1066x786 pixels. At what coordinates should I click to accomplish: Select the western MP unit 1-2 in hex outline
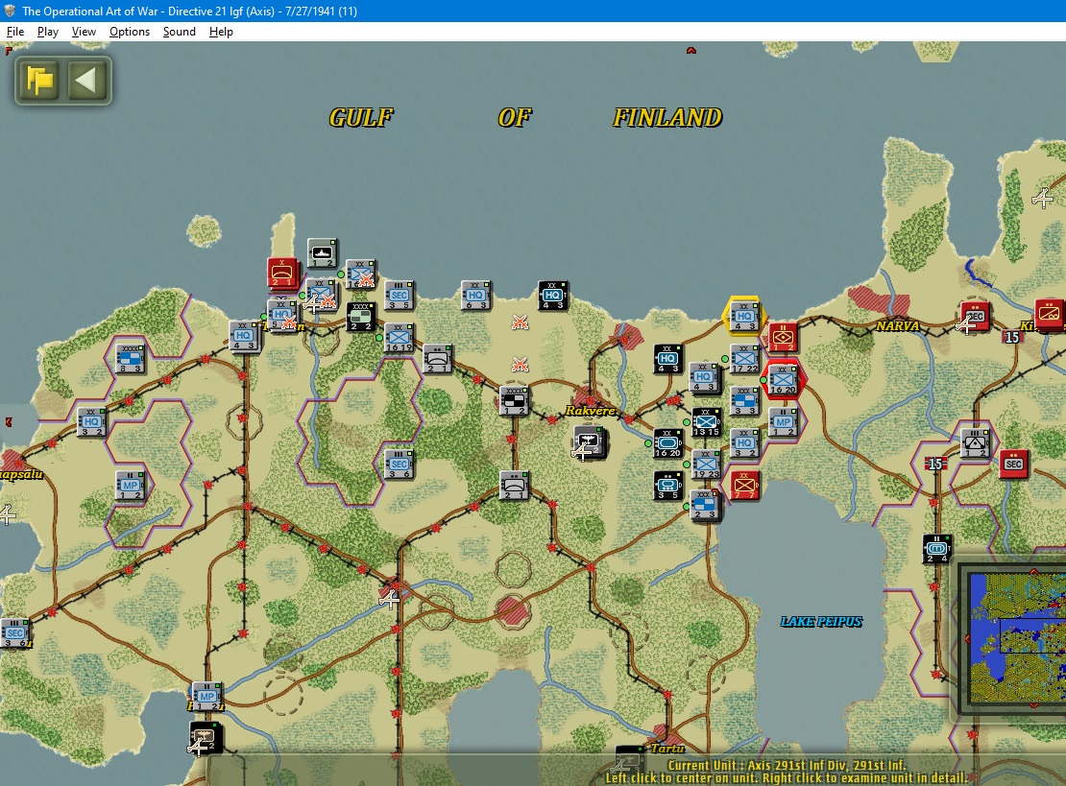pyautogui.click(x=131, y=485)
